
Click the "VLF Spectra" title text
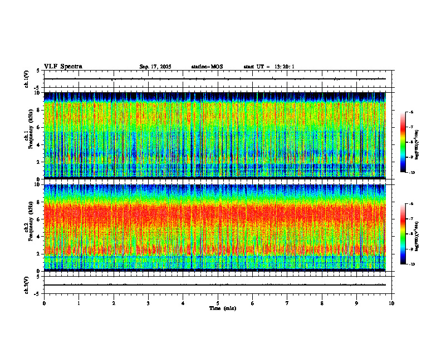click(63, 67)
